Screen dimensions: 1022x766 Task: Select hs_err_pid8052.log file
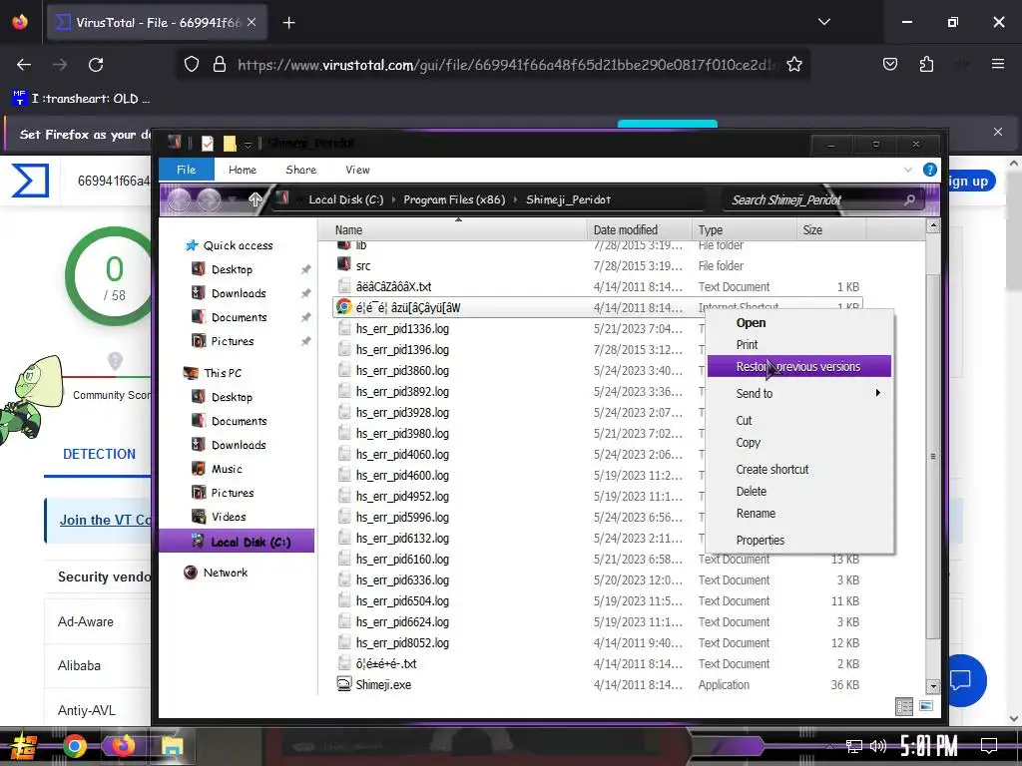[x=402, y=643]
